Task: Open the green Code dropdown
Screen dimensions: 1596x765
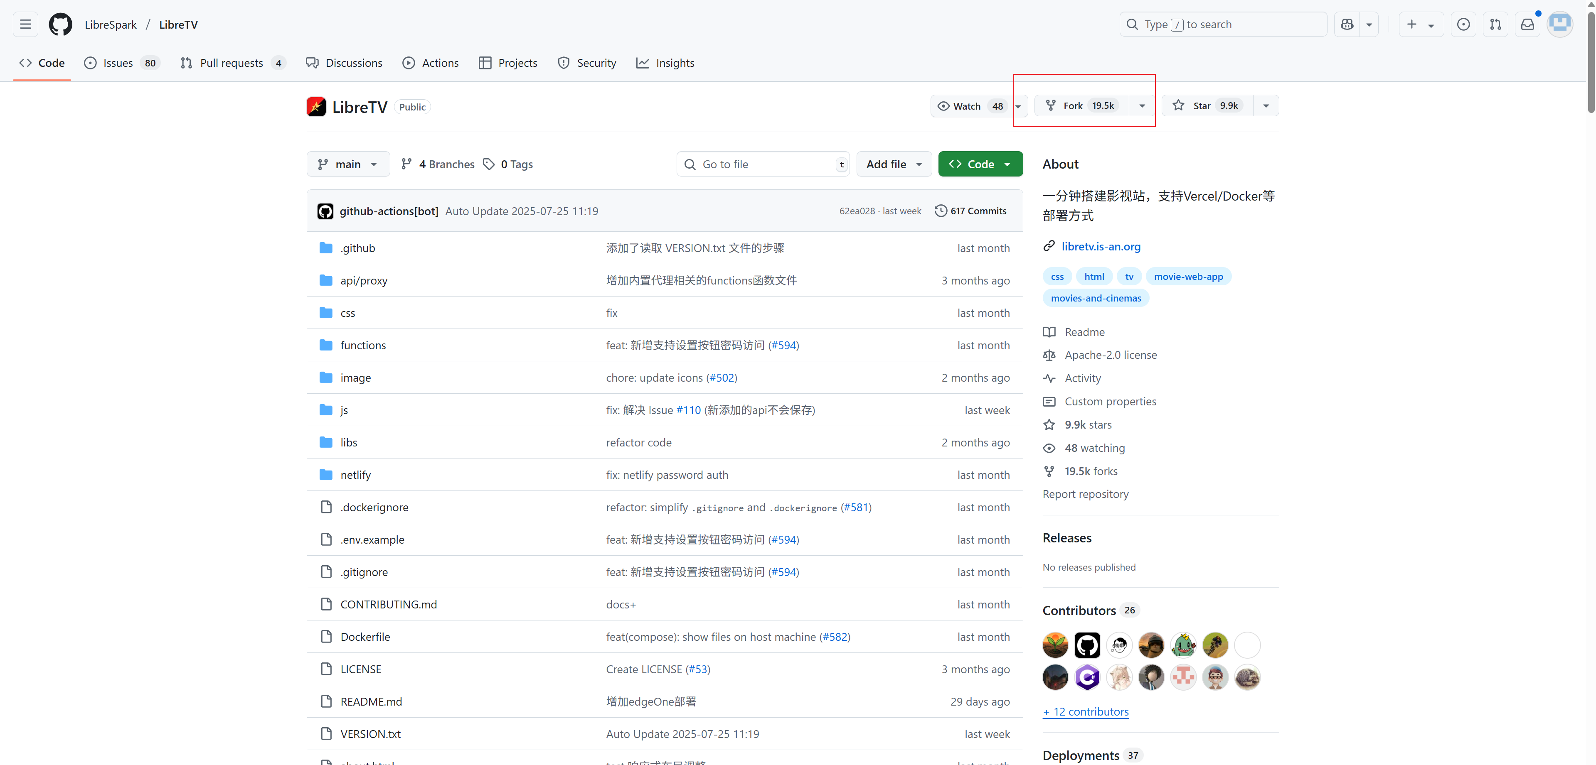Action: coord(980,164)
